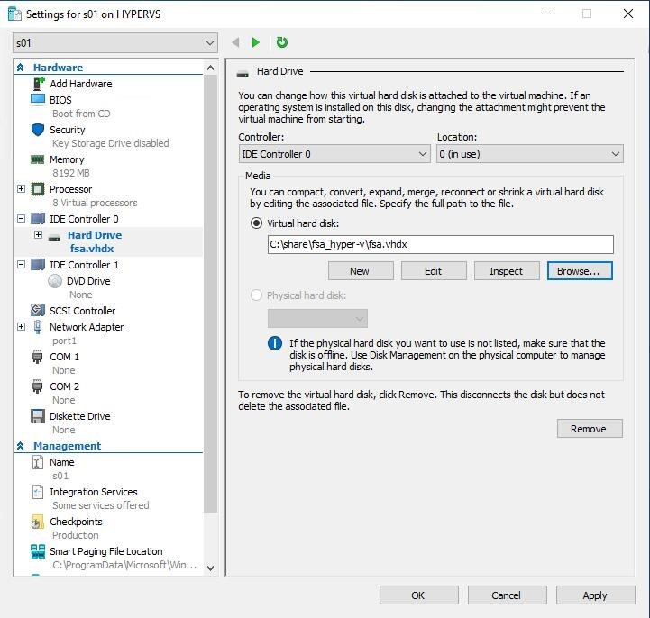Open the physical hard disk dropdown
The height and width of the screenshot is (618, 650).
[x=317, y=319]
